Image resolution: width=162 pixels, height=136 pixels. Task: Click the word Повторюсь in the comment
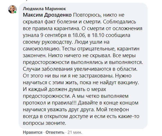(x=87, y=15)
